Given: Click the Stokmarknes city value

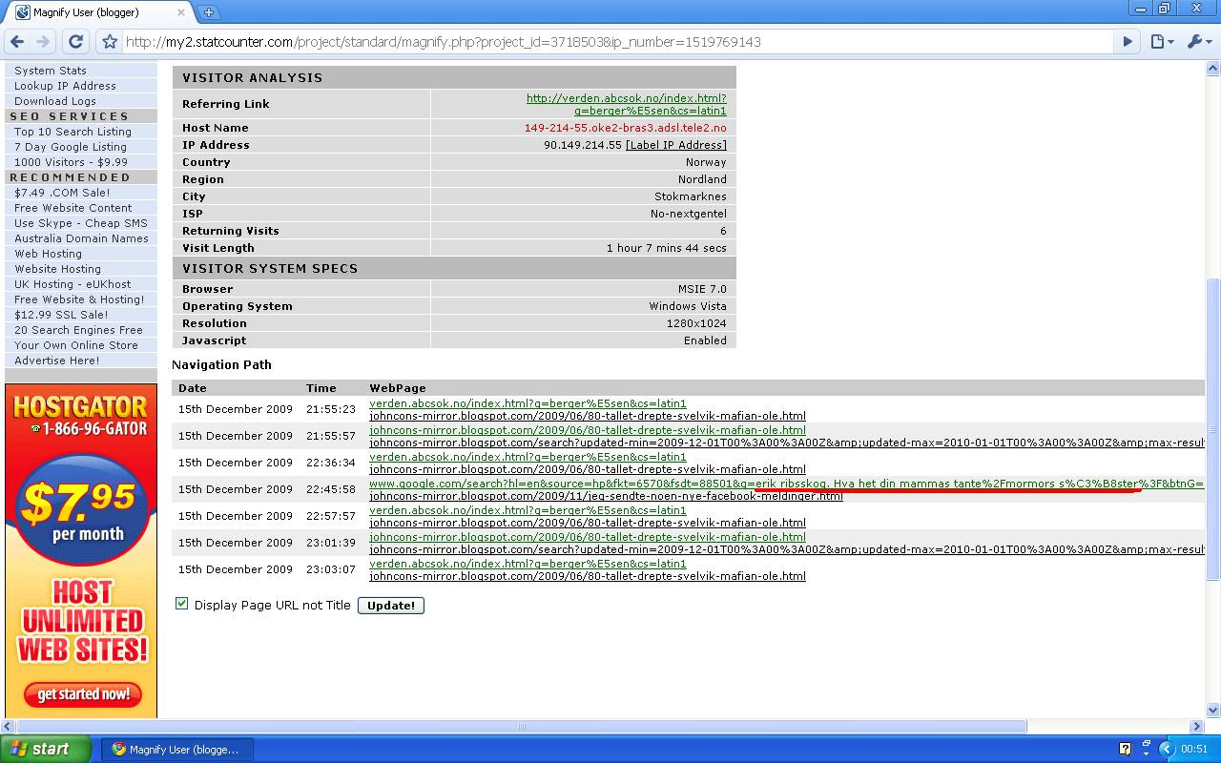Looking at the screenshot, I should point(691,196).
